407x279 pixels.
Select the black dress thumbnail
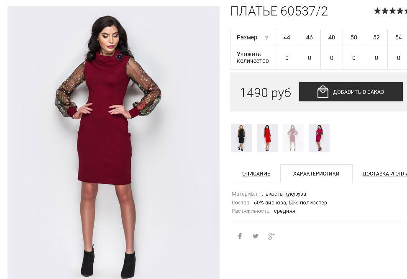[241, 138]
